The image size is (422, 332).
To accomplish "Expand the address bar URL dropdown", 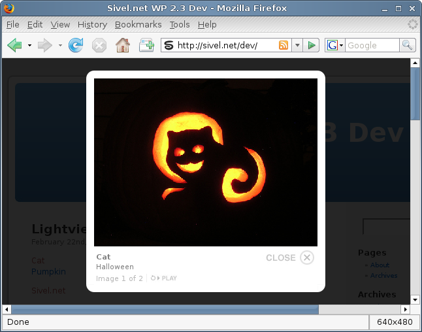I will coord(297,45).
